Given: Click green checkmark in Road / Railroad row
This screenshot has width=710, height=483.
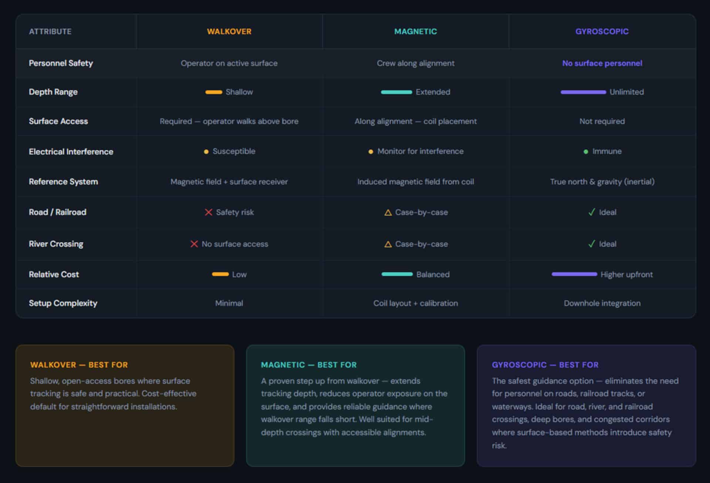Looking at the screenshot, I should point(592,212).
